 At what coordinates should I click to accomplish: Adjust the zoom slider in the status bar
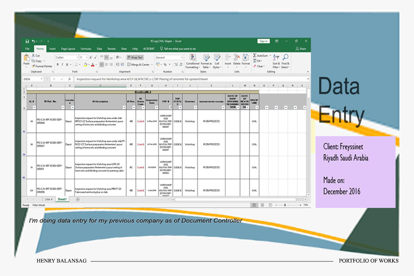pyautogui.click(x=285, y=205)
